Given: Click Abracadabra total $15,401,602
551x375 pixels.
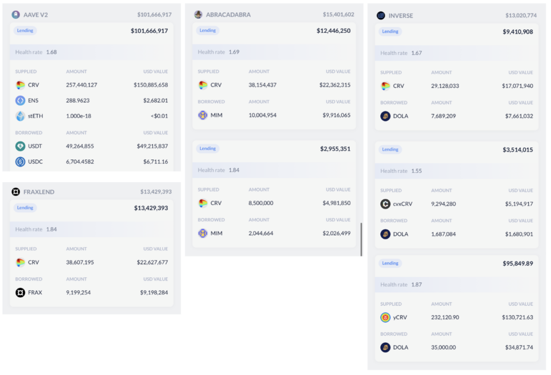Looking at the screenshot, I should [338, 15].
